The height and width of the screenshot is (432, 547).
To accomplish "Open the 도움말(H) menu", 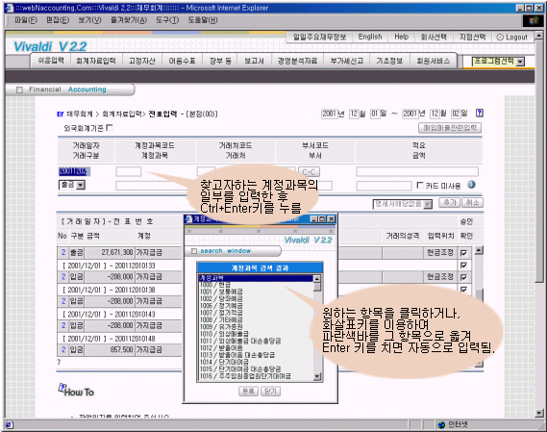I will pos(203,20).
